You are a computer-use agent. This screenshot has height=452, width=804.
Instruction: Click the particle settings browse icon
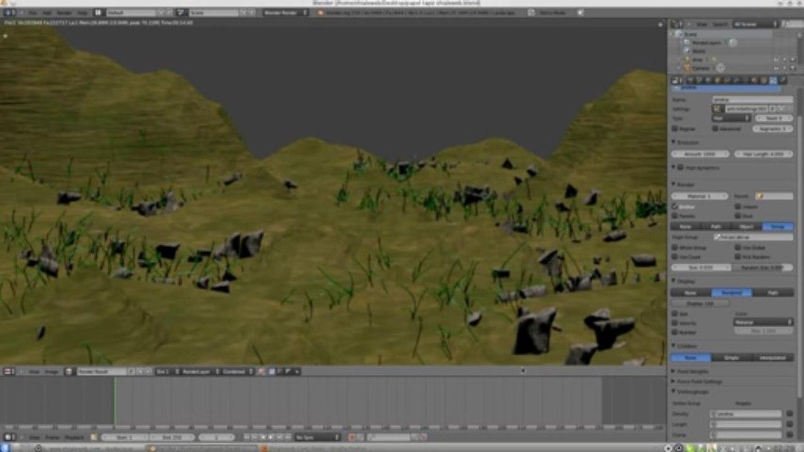click(717, 109)
